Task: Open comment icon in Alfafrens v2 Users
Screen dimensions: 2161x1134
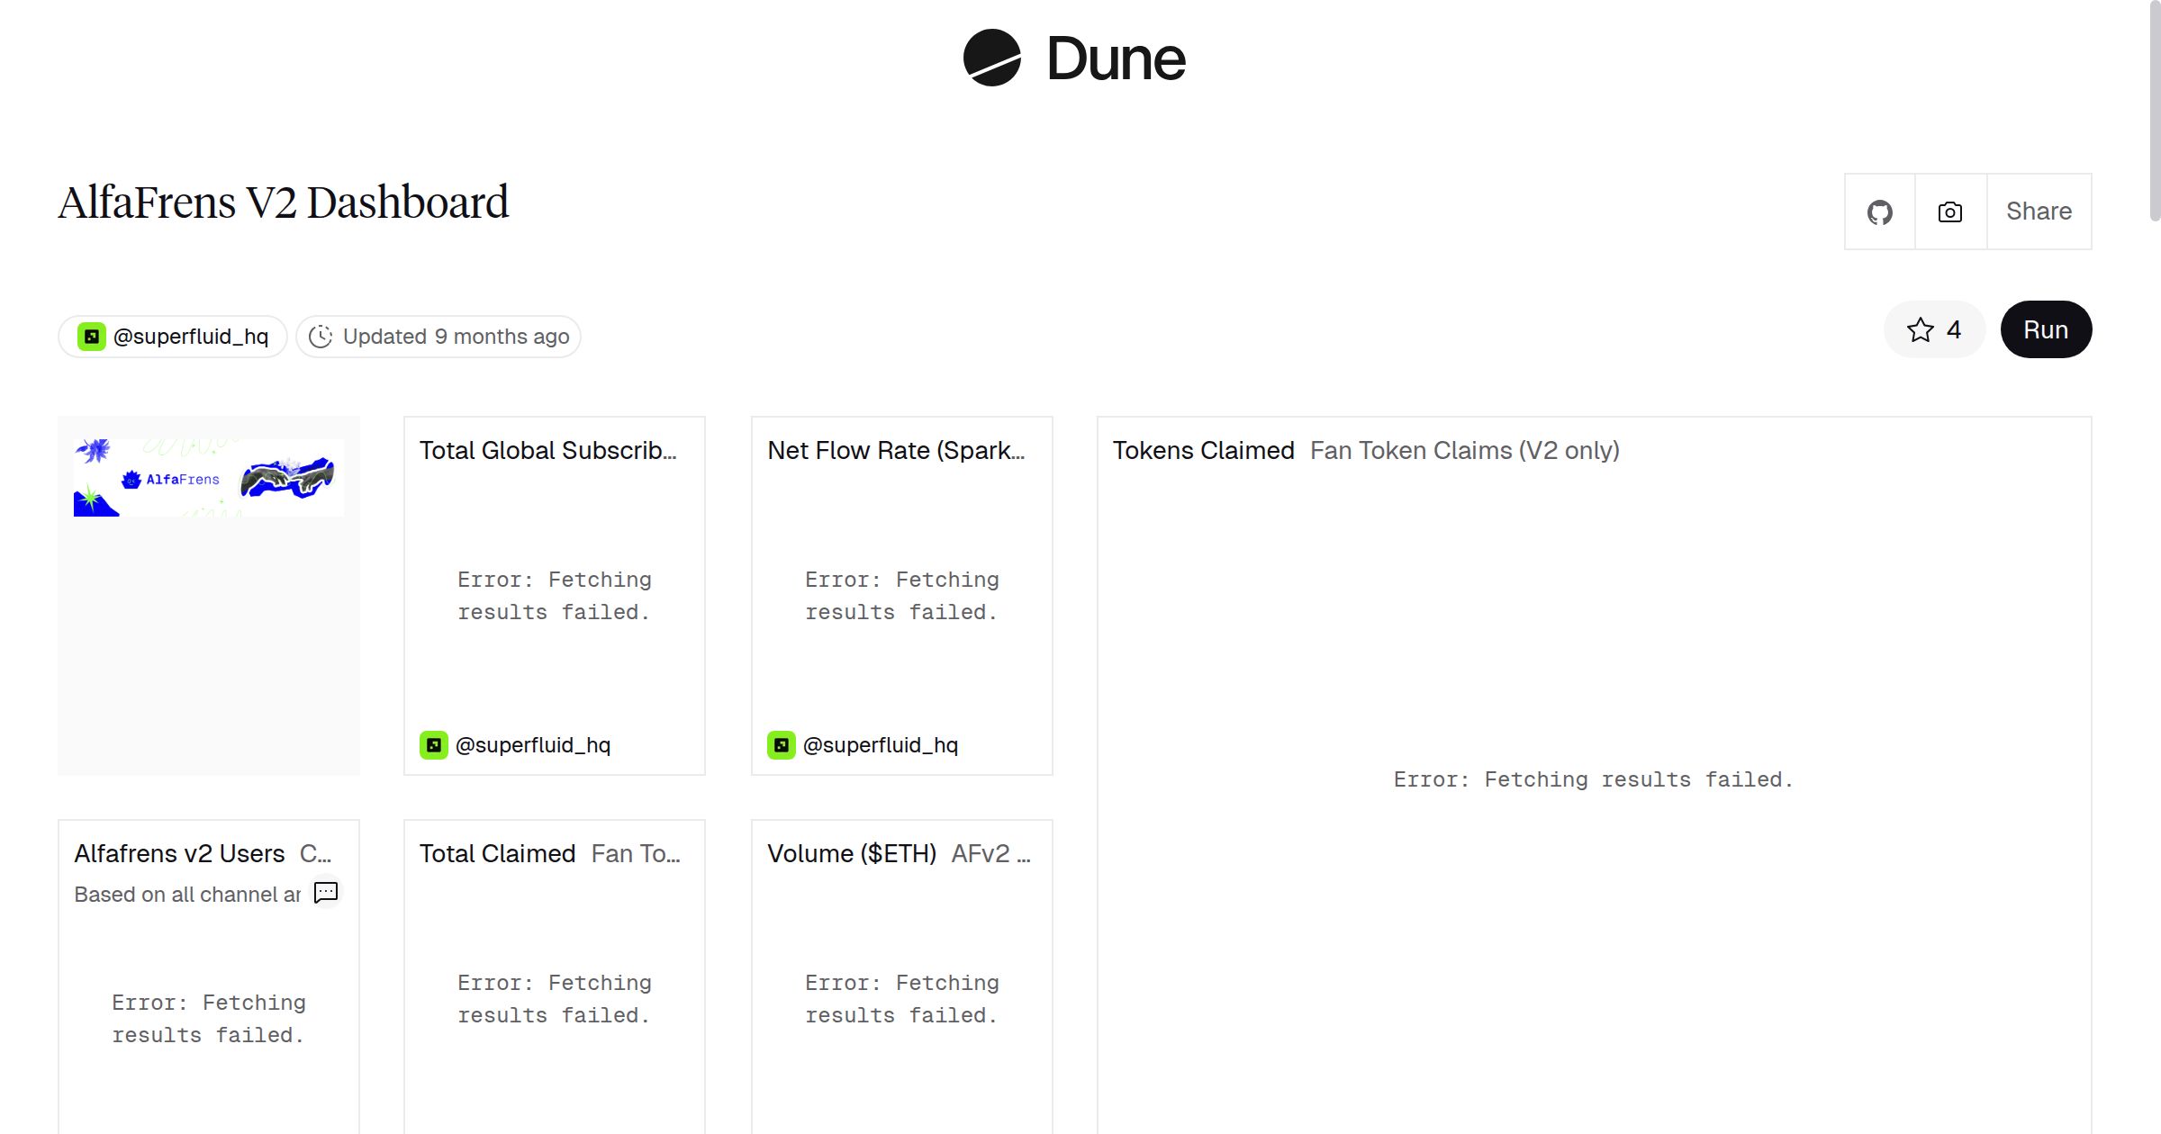Action: click(326, 893)
